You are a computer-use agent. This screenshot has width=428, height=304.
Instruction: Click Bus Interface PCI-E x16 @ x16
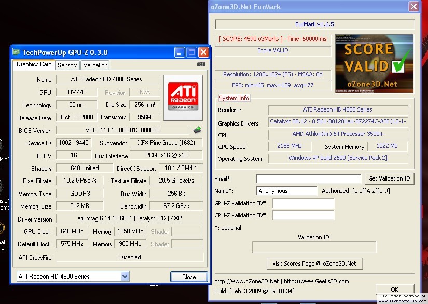click(x=166, y=155)
